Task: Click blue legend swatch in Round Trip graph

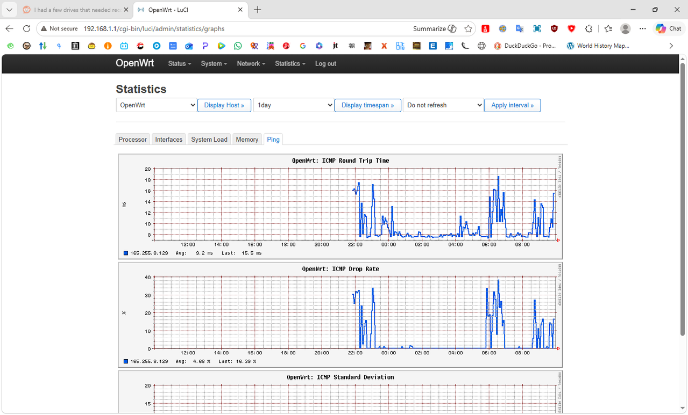Action: (126, 253)
